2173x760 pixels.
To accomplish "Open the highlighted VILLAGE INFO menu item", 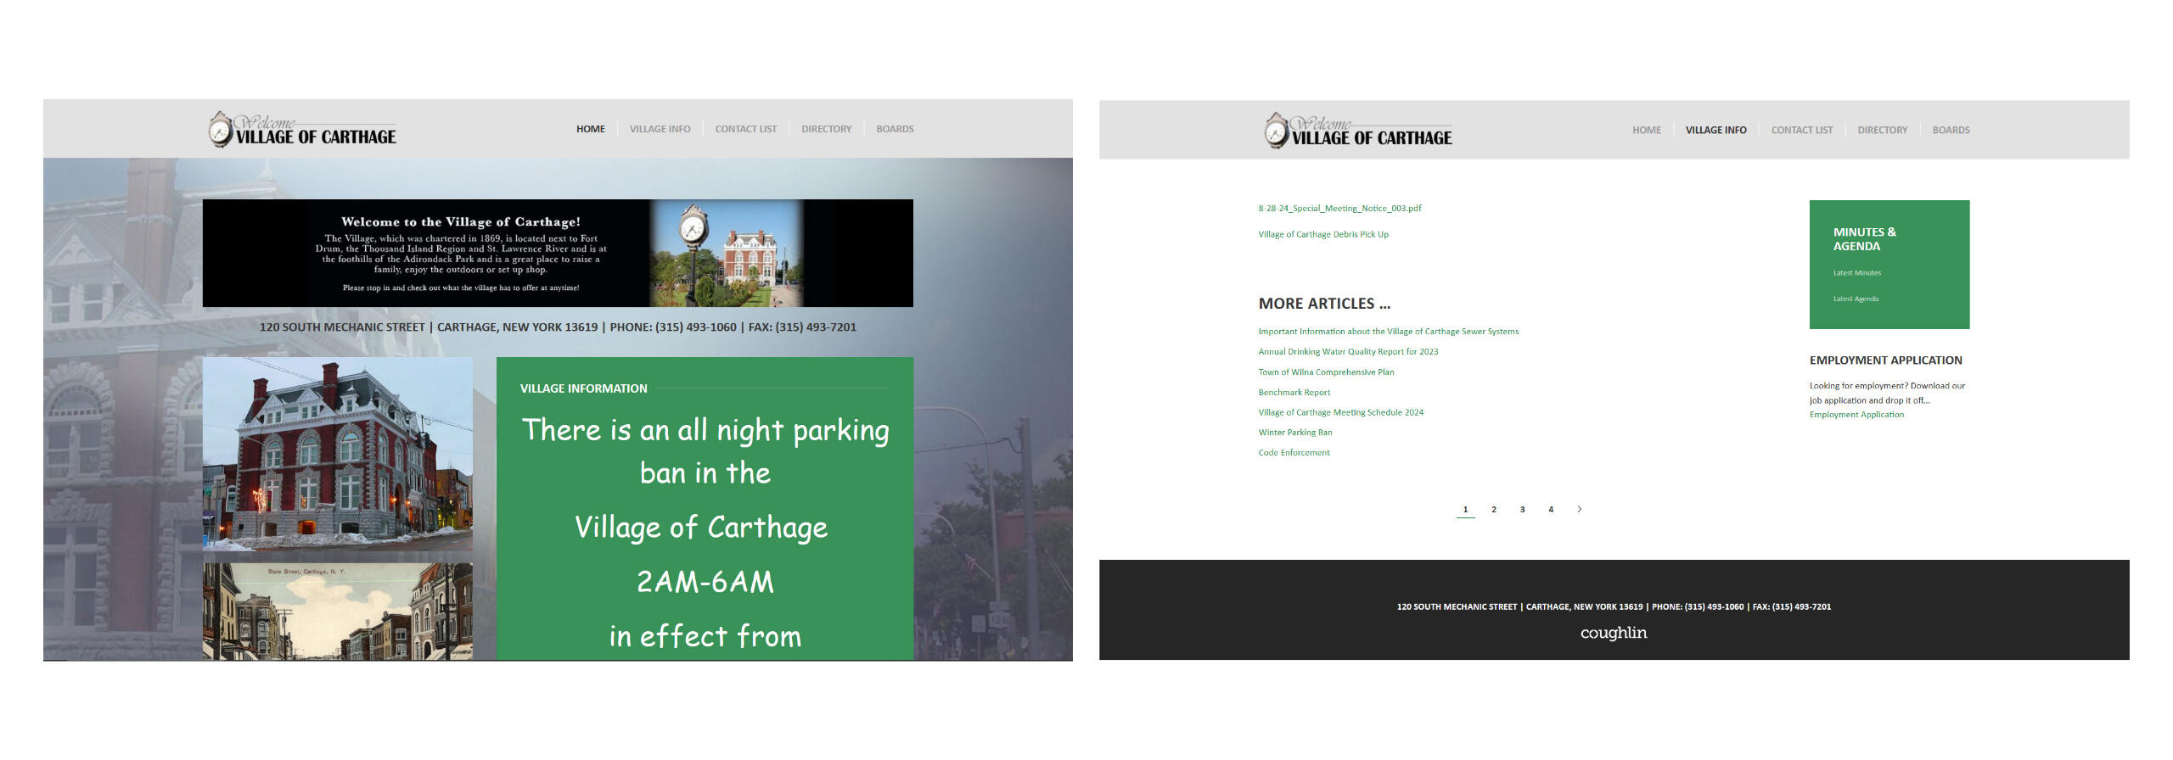I will pyautogui.click(x=1715, y=130).
